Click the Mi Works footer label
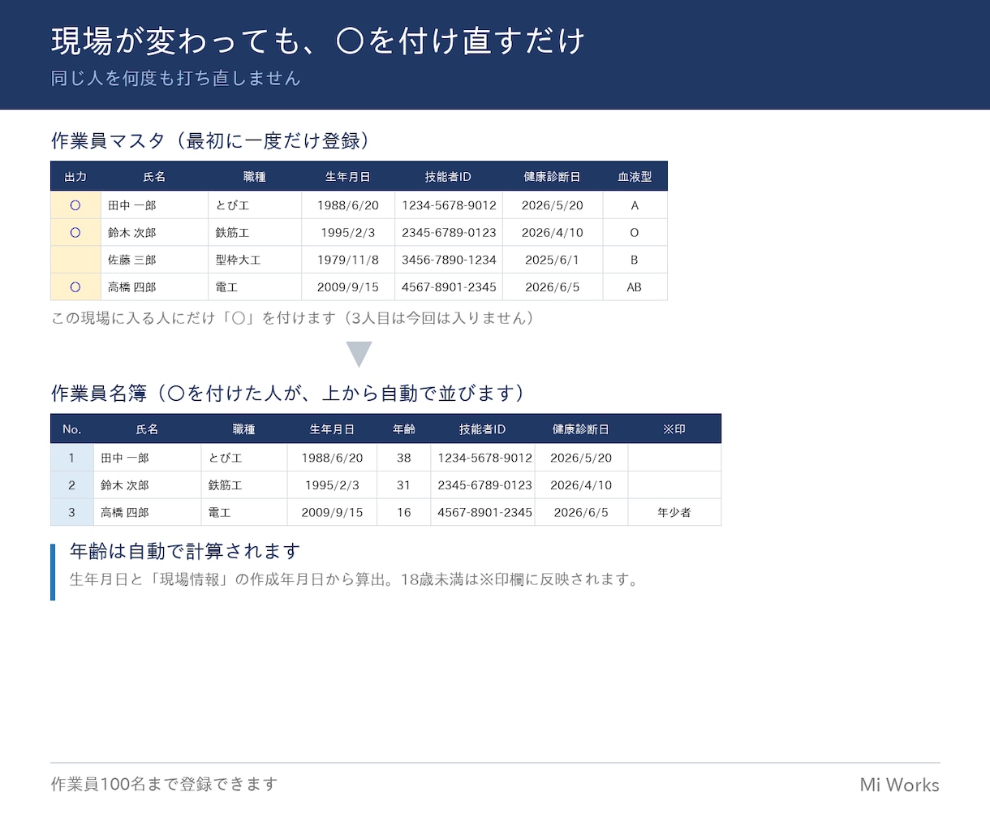The height and width of the screenshot is (818, 990). click(x=899, y=785)
